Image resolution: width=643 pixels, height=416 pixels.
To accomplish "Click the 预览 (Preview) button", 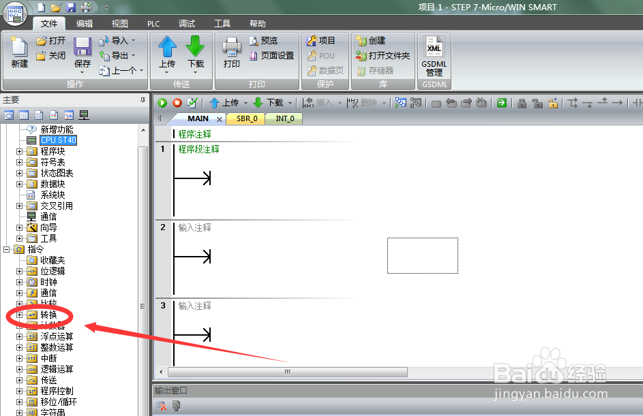I will coord(264,41).
